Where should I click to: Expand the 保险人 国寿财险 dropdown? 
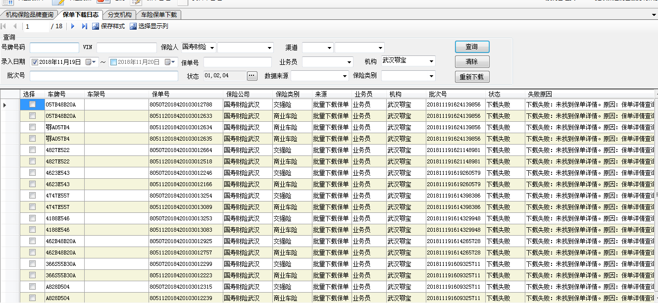212,48
